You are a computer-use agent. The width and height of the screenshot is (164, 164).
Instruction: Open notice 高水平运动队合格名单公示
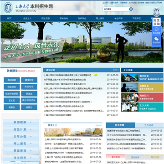(64, 106)
